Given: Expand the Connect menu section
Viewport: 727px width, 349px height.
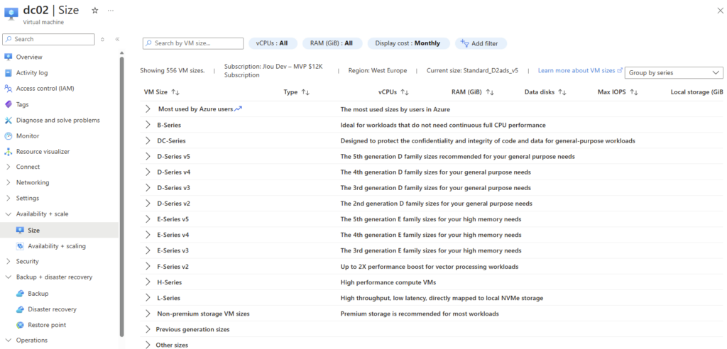Looking at the screenshot, I should coord(8,167).
